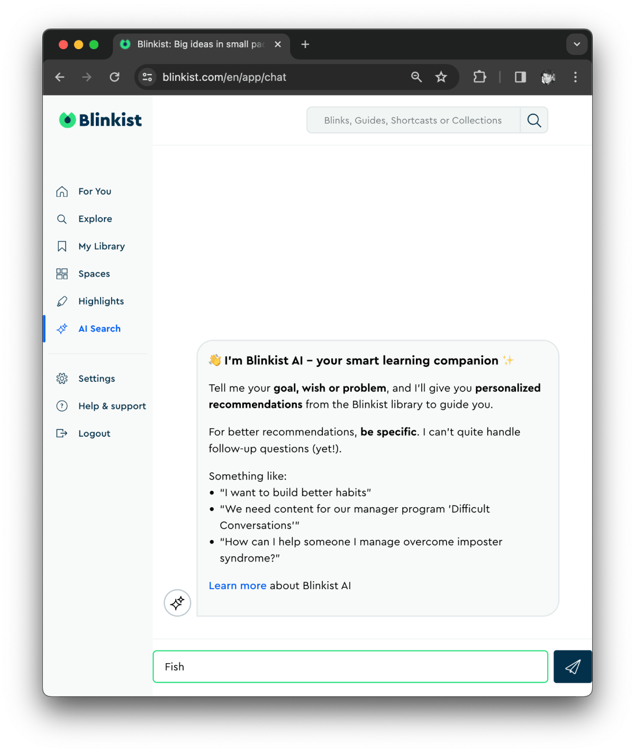Click Logout in the sidebar
The image size is (635, 753).
pos(94,434)
